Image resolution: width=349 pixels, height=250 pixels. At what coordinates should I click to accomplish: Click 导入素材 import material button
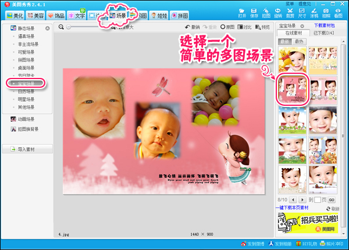click(x=27, y=149)
